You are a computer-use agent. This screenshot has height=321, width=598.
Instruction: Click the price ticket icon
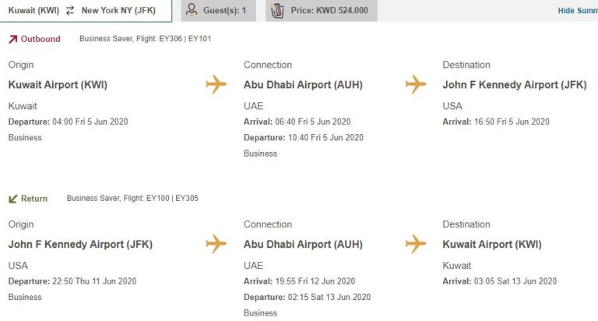[x=277, y=10]
